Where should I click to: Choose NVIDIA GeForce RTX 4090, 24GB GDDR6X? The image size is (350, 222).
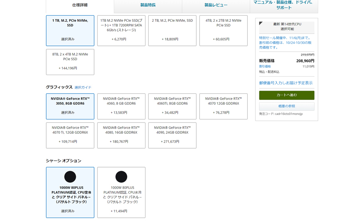click(x=172, y=135)
